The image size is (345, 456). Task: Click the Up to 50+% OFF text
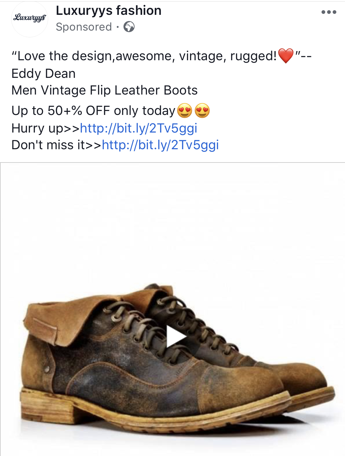(93, 111)
